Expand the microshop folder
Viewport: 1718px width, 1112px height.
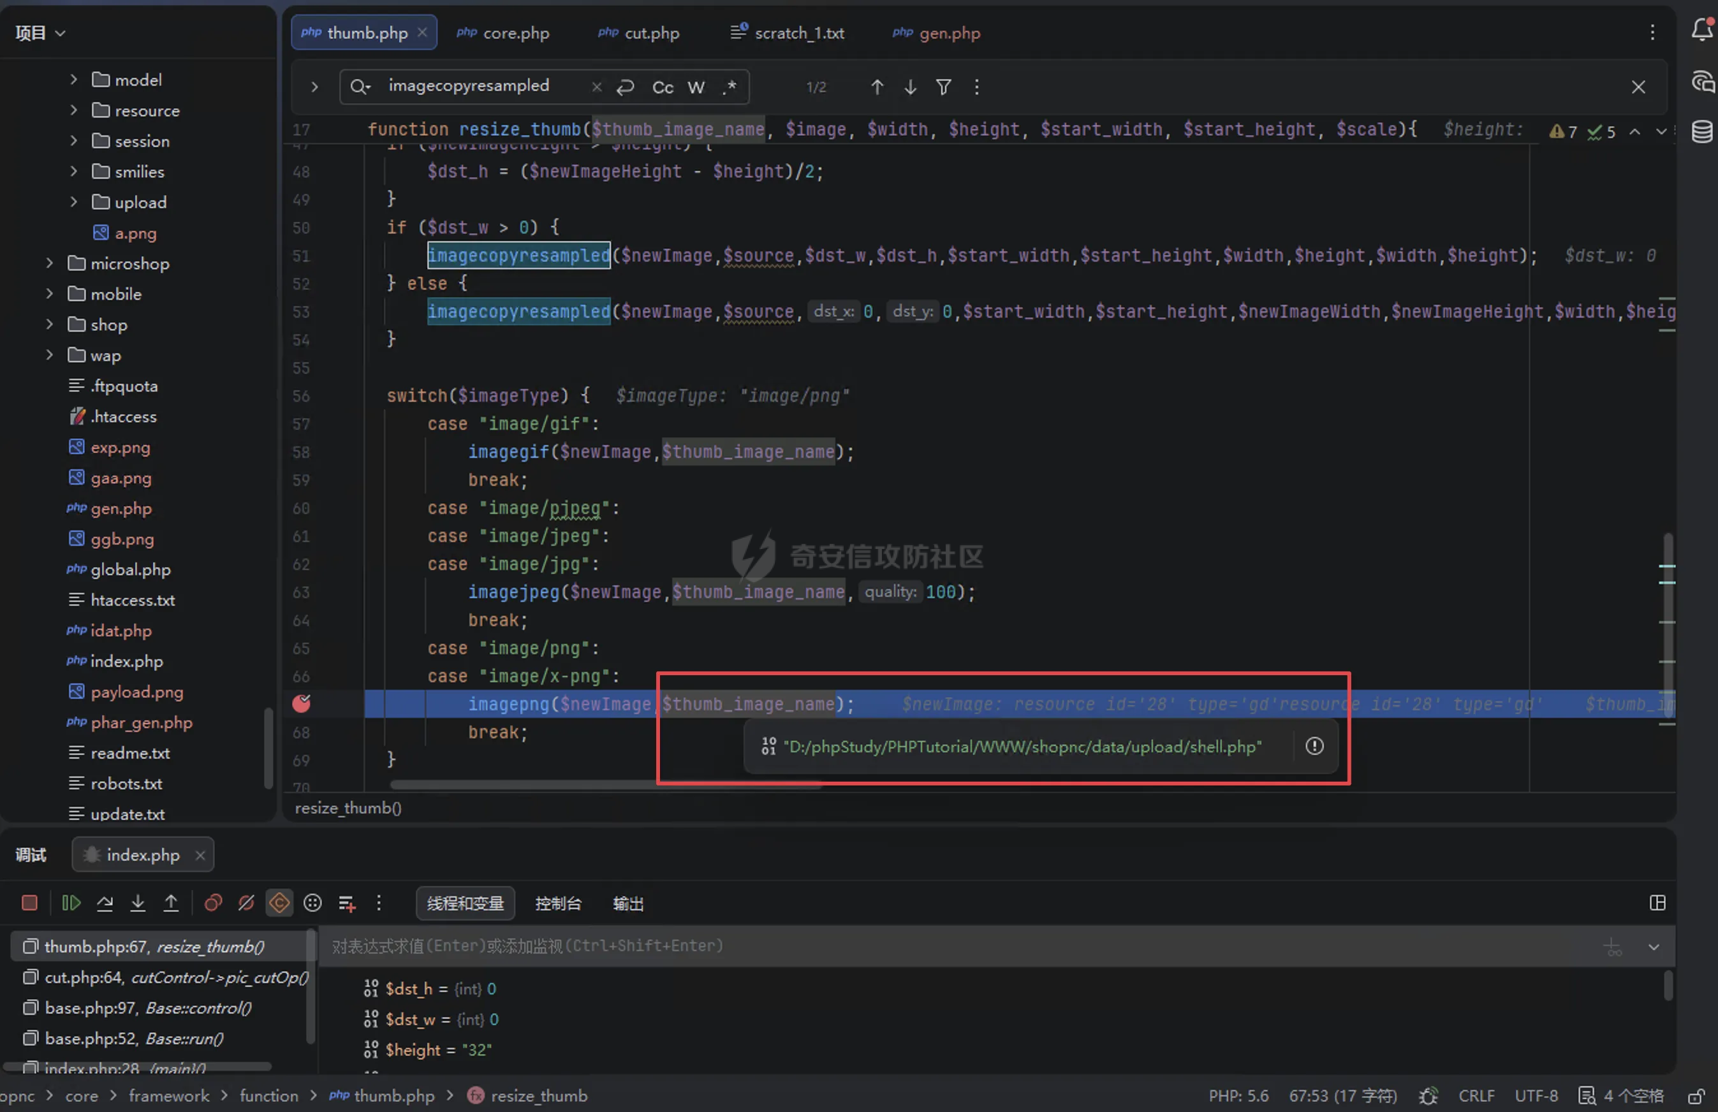pyautogui.click(x=49, y=263)
